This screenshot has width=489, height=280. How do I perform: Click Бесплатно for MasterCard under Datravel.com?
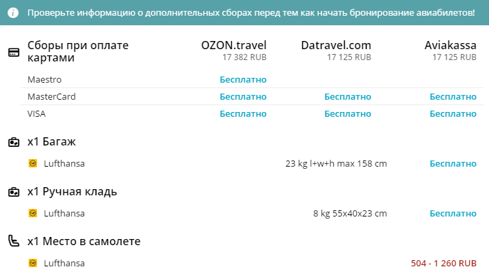point(347,97)
